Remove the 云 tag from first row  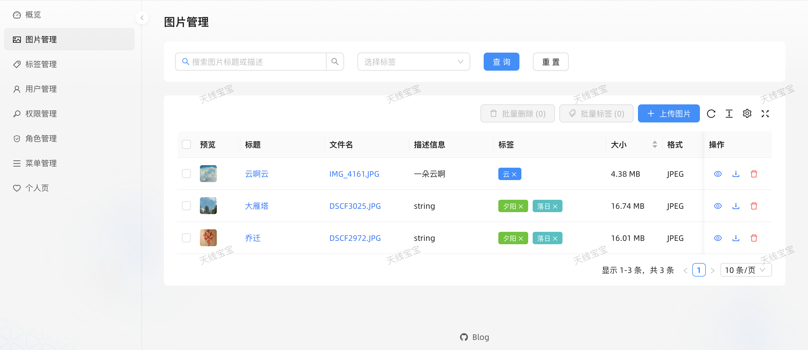514,174
